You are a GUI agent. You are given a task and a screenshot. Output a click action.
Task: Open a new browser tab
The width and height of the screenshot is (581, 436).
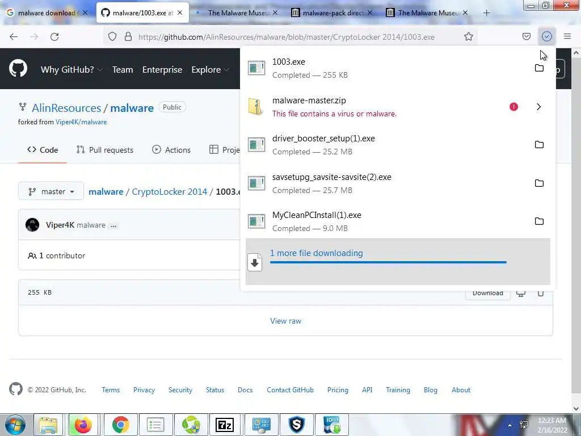486,13
